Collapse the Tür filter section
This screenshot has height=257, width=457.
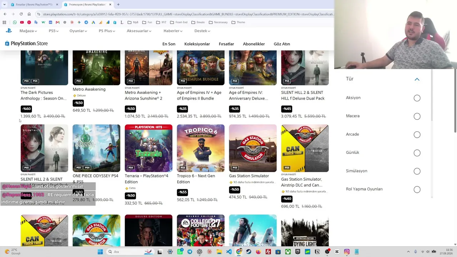[x=417, y=79]
